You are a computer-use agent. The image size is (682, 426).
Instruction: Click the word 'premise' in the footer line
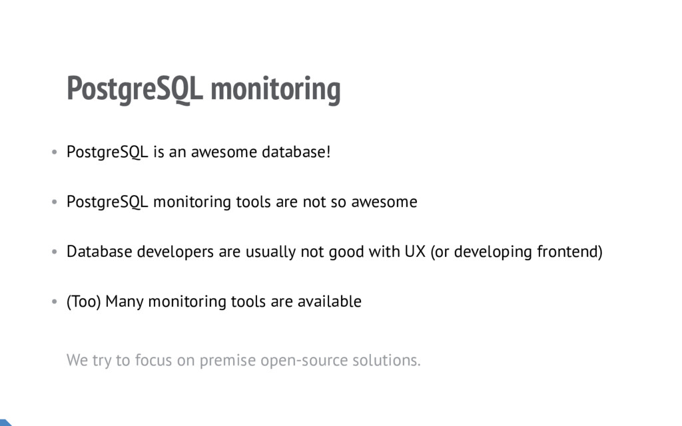coord(227,361)
